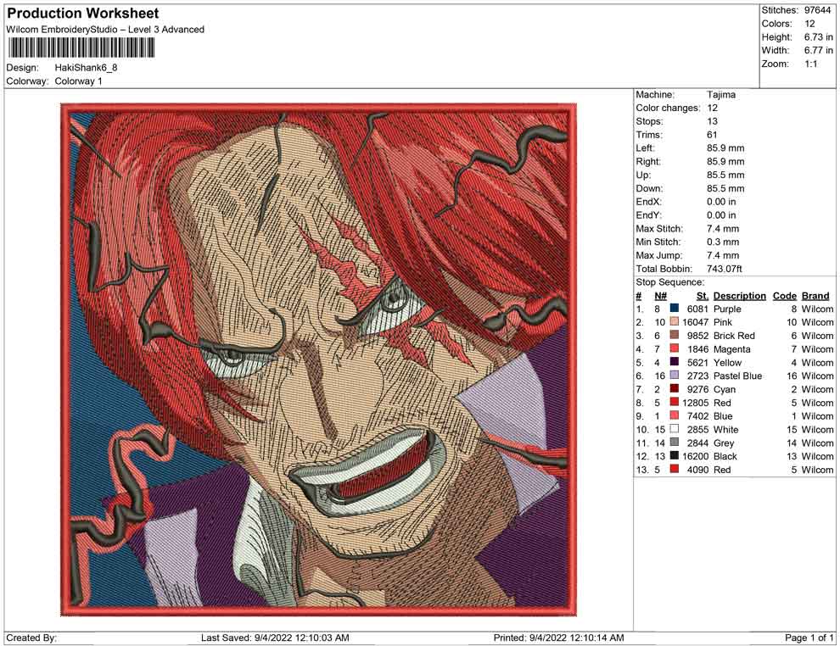The width and height of the screenshot is (840, 646).
Task: Click the 'Pastel Blue' description text
Action: click(737, 376)
